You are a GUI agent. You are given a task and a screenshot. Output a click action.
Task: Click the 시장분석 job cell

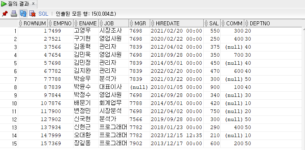[114, 111]
